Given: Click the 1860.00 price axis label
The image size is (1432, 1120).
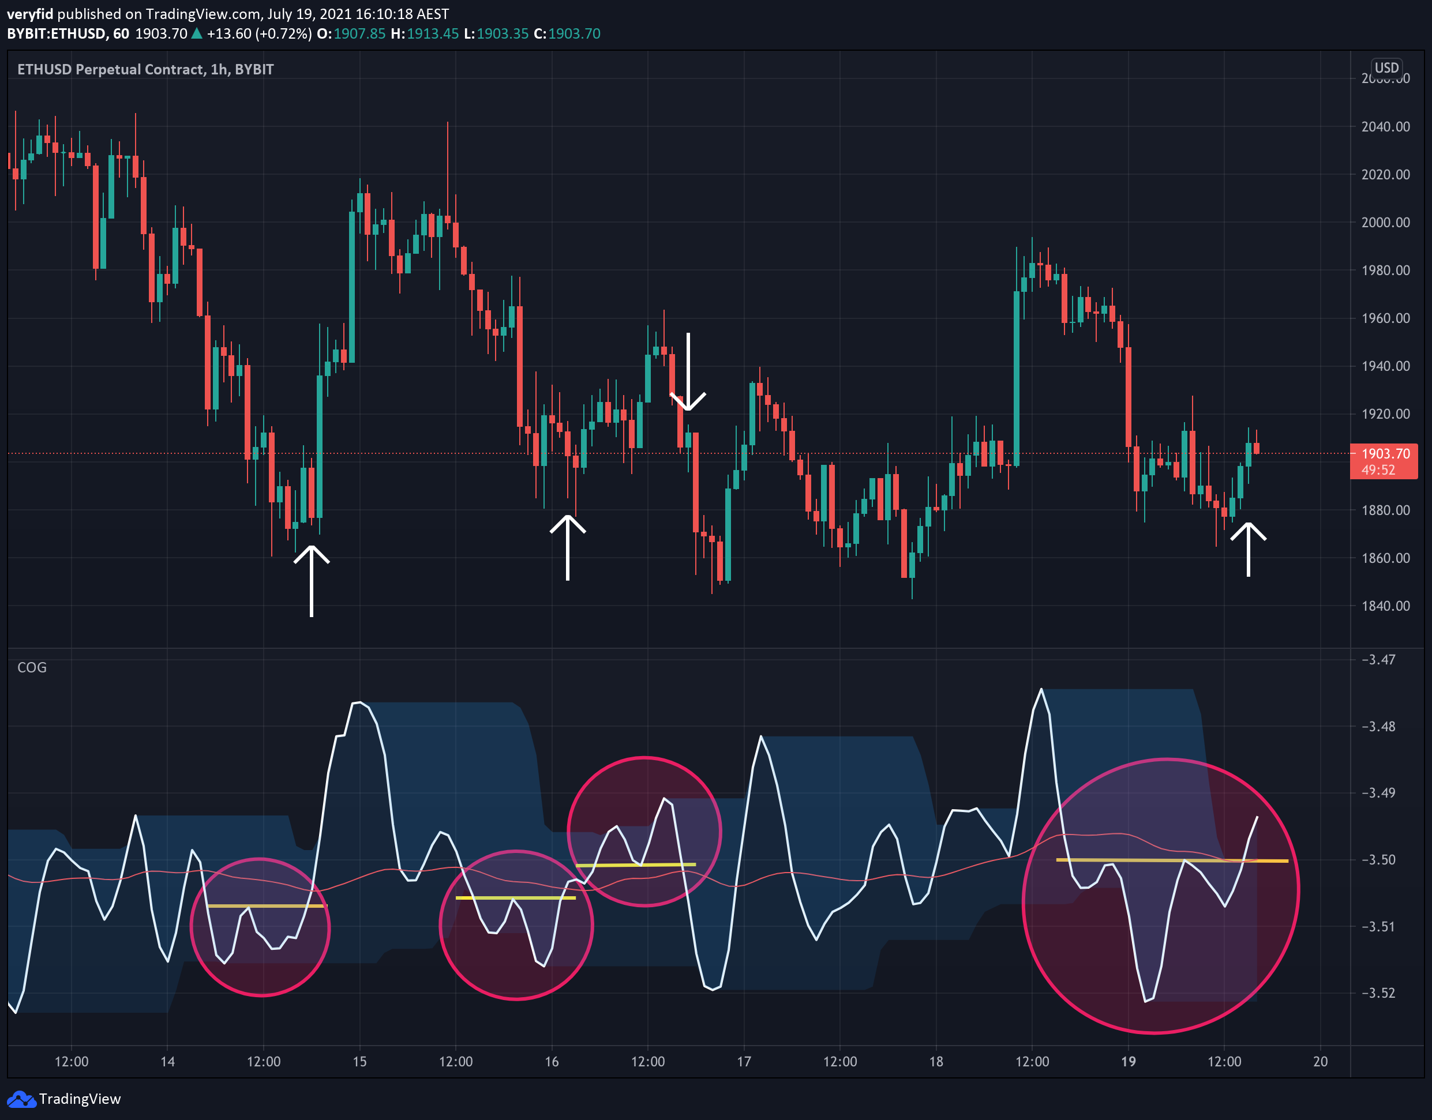Looking at the screenshot, I should point(1385,558).
